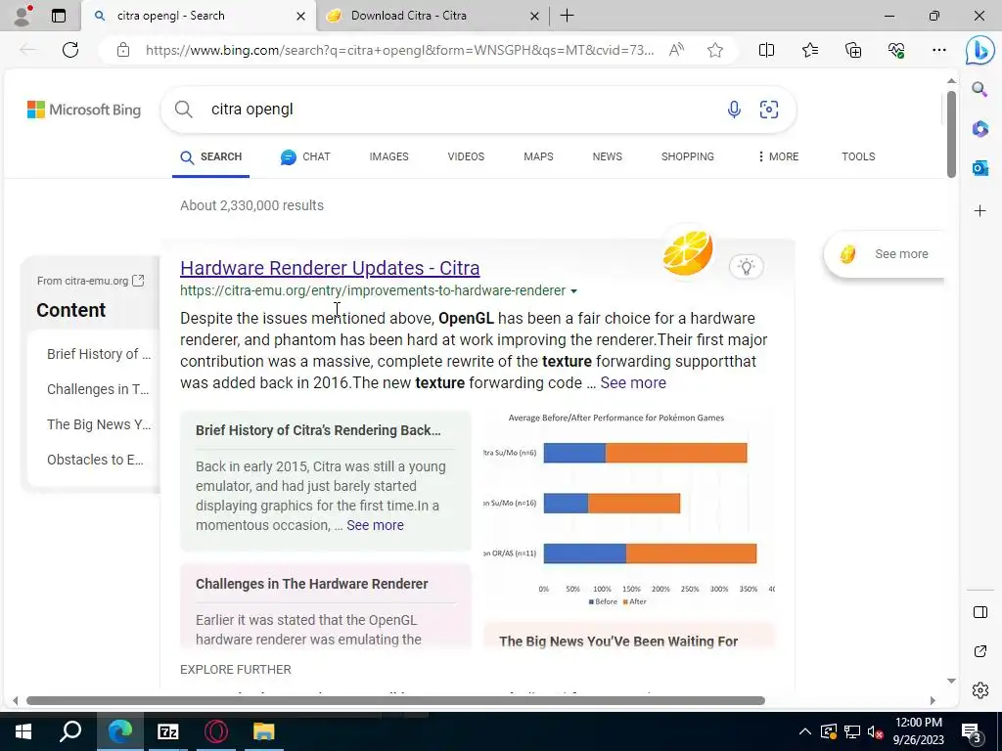Image resolution: width=1002 pixels, height=751 pixels.
Task: Show hidden system tray icons chevron
Action: pyautogui.click(x=804, y=731)
